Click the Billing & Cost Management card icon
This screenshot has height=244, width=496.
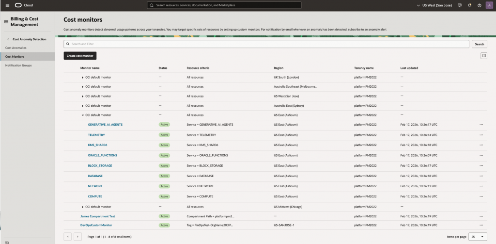pyautogui.click(x=6, y=21)
